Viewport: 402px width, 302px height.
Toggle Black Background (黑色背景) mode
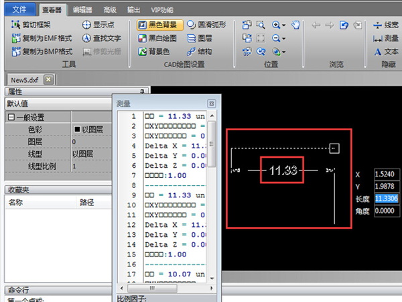[x=159, y=24]
